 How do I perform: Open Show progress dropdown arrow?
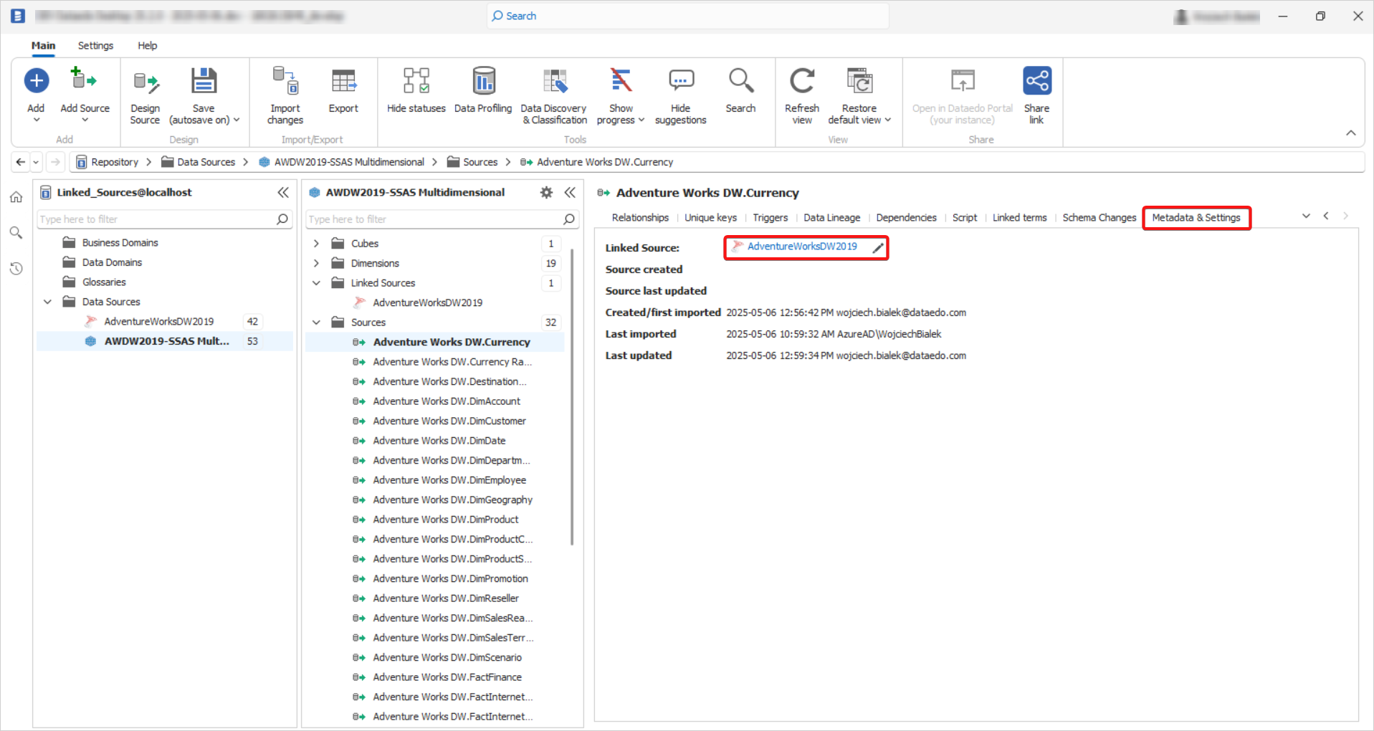pyautogui.click(x=641, y=120)
